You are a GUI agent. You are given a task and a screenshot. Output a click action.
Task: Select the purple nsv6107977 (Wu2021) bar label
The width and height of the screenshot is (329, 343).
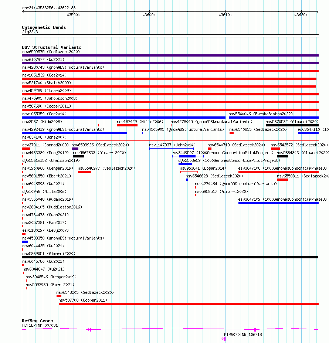[43, 60]
